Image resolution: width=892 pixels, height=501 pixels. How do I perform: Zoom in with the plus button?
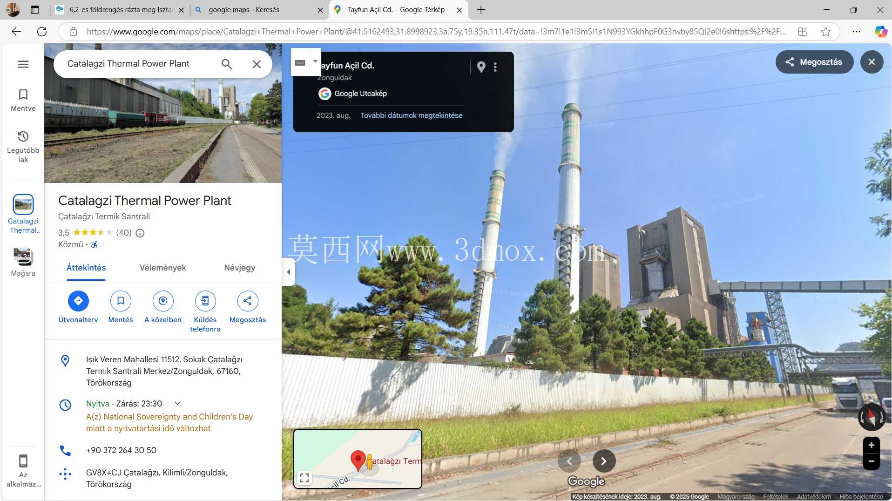point(871,445)
